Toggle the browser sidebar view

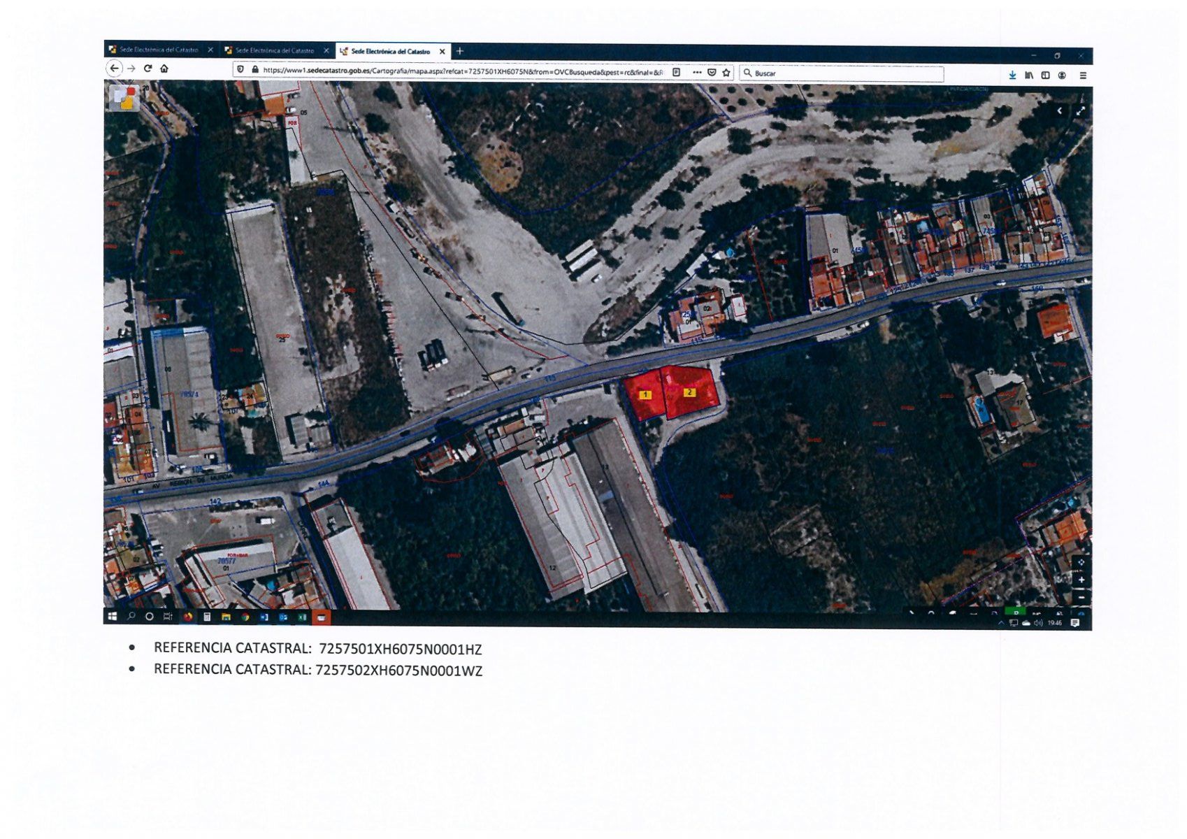click(1045, 75)
